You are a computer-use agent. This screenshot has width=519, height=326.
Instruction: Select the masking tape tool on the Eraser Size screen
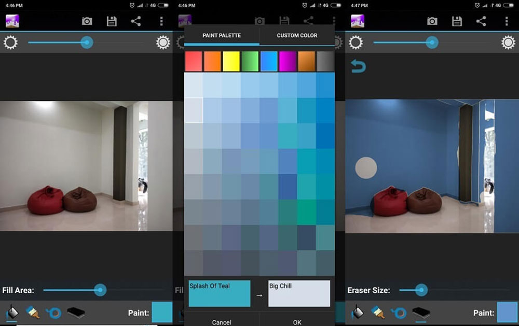(399, 313)
